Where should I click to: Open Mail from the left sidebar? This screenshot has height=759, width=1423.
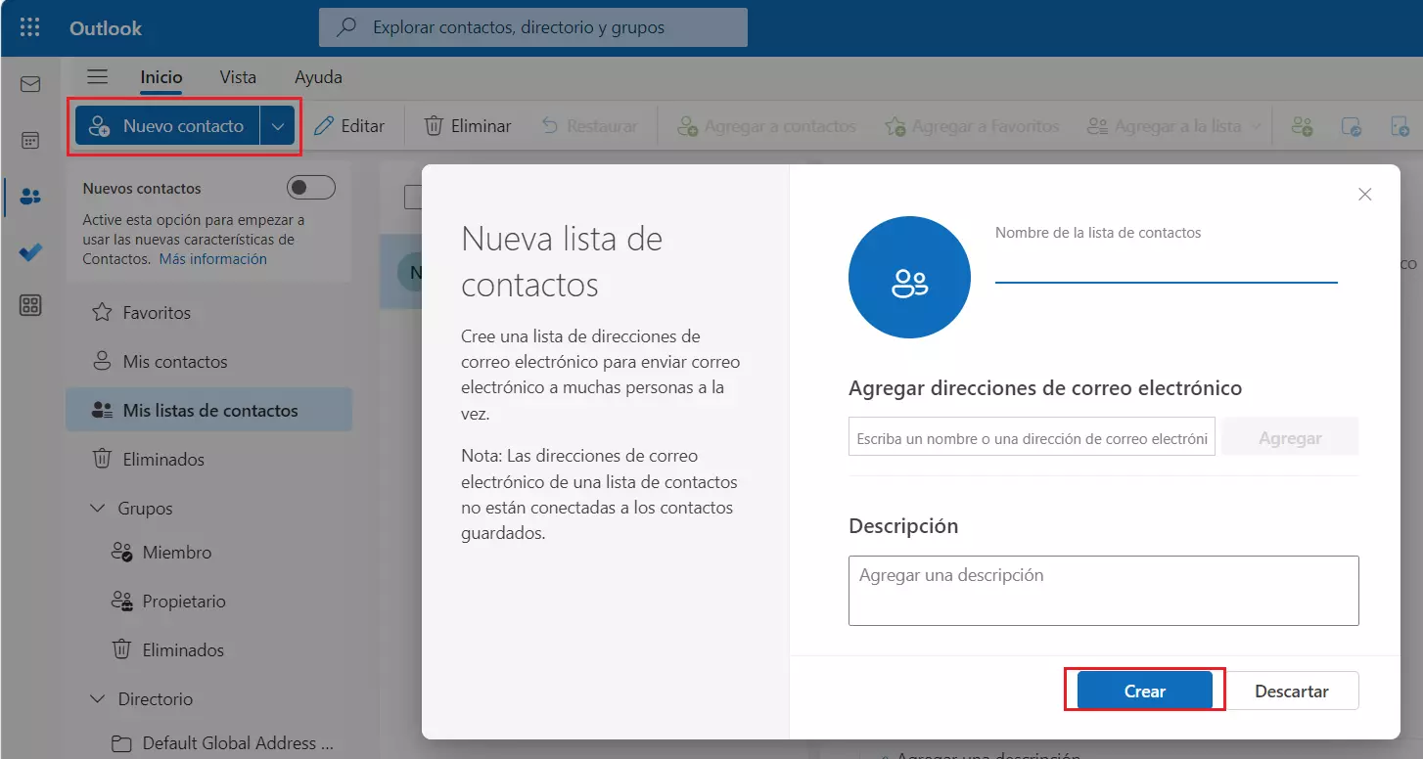pos(30,84)
